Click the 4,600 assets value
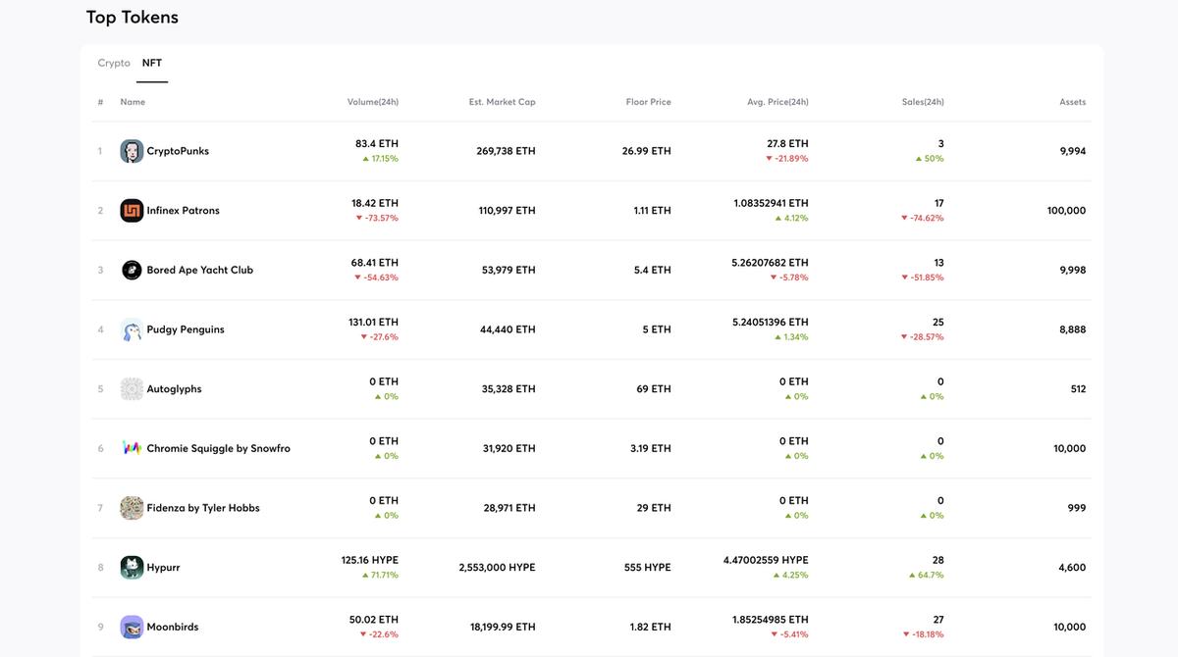Screen dimensions: 1178x657 tap(1073, 568)
